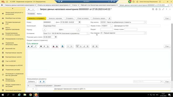173x97 pixels.
Task: Click Ответ на запрос button
Action: point(83,18)
